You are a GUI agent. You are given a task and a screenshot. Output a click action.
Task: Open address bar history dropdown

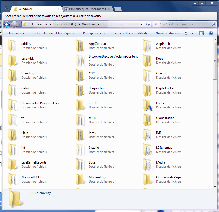[142, 24]
